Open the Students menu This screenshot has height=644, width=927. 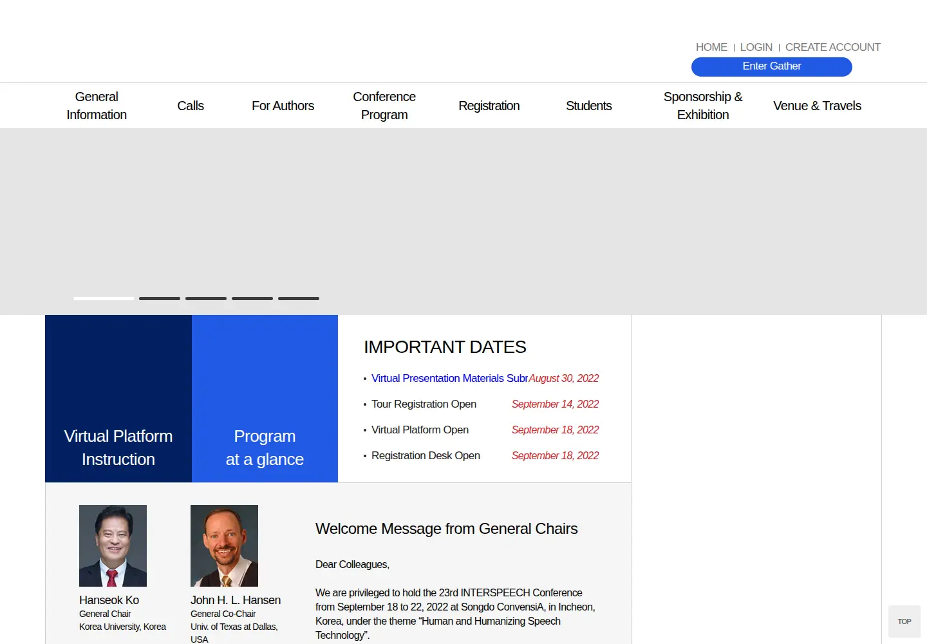589,106
